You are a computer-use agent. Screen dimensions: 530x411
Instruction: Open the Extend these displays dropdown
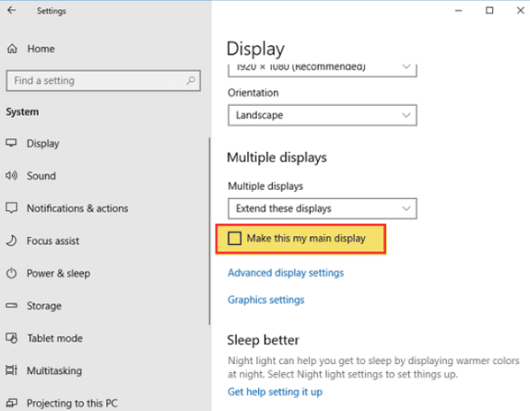click(x=322, y=209)
